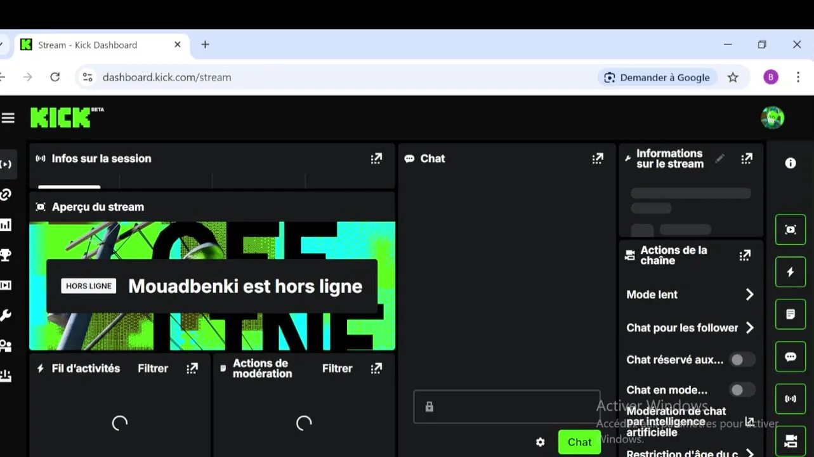Click the Mouadbenki est hors ligne text
The image size is (814, 457).
coord(246,286)
